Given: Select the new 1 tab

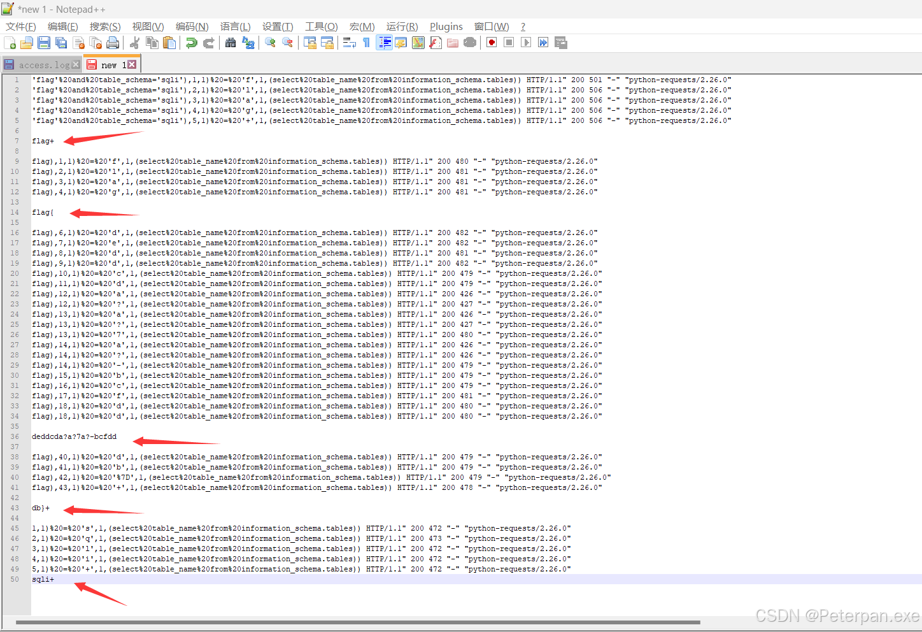Looking at the screenshot, I should (x=113, y=65).
